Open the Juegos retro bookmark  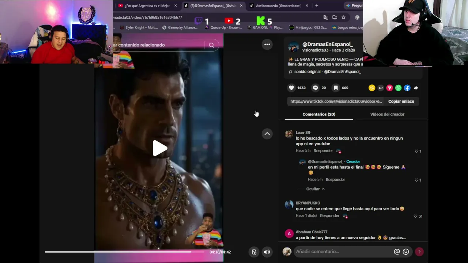pos(347,27)
